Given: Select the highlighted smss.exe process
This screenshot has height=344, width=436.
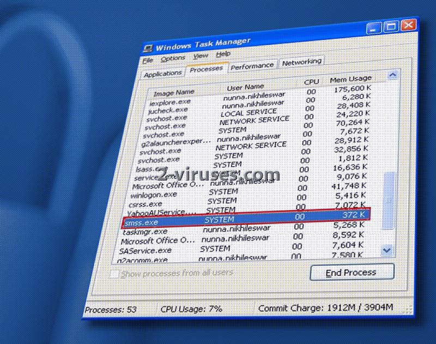Looking at the screenshot, I should (x=246, y=219).
